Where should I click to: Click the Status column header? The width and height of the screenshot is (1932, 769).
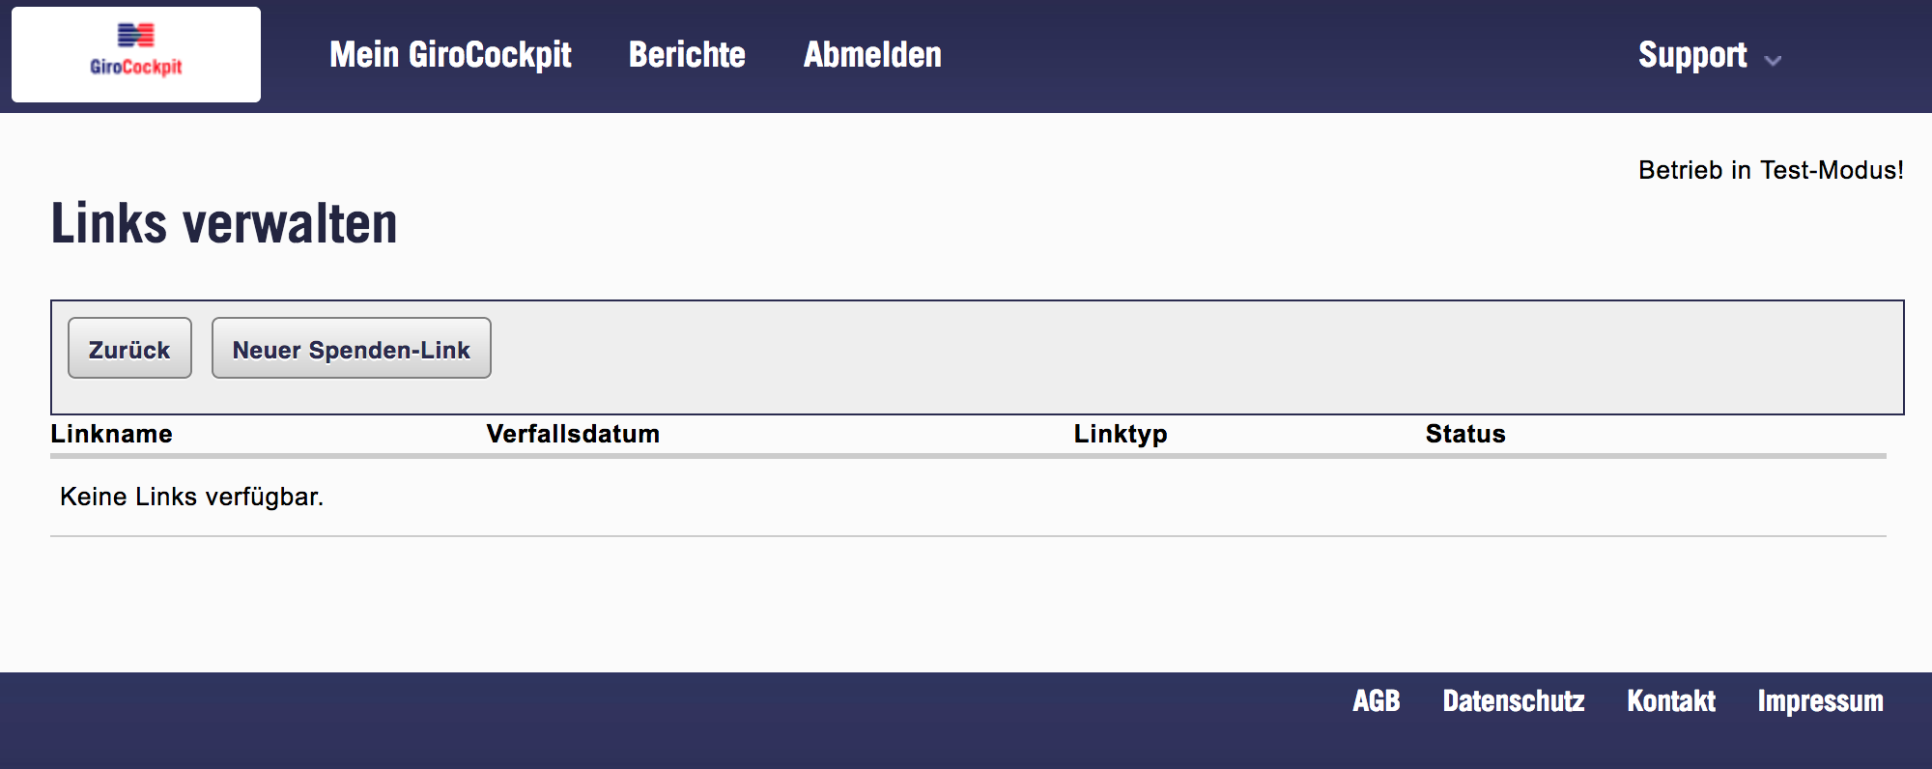1465,434
